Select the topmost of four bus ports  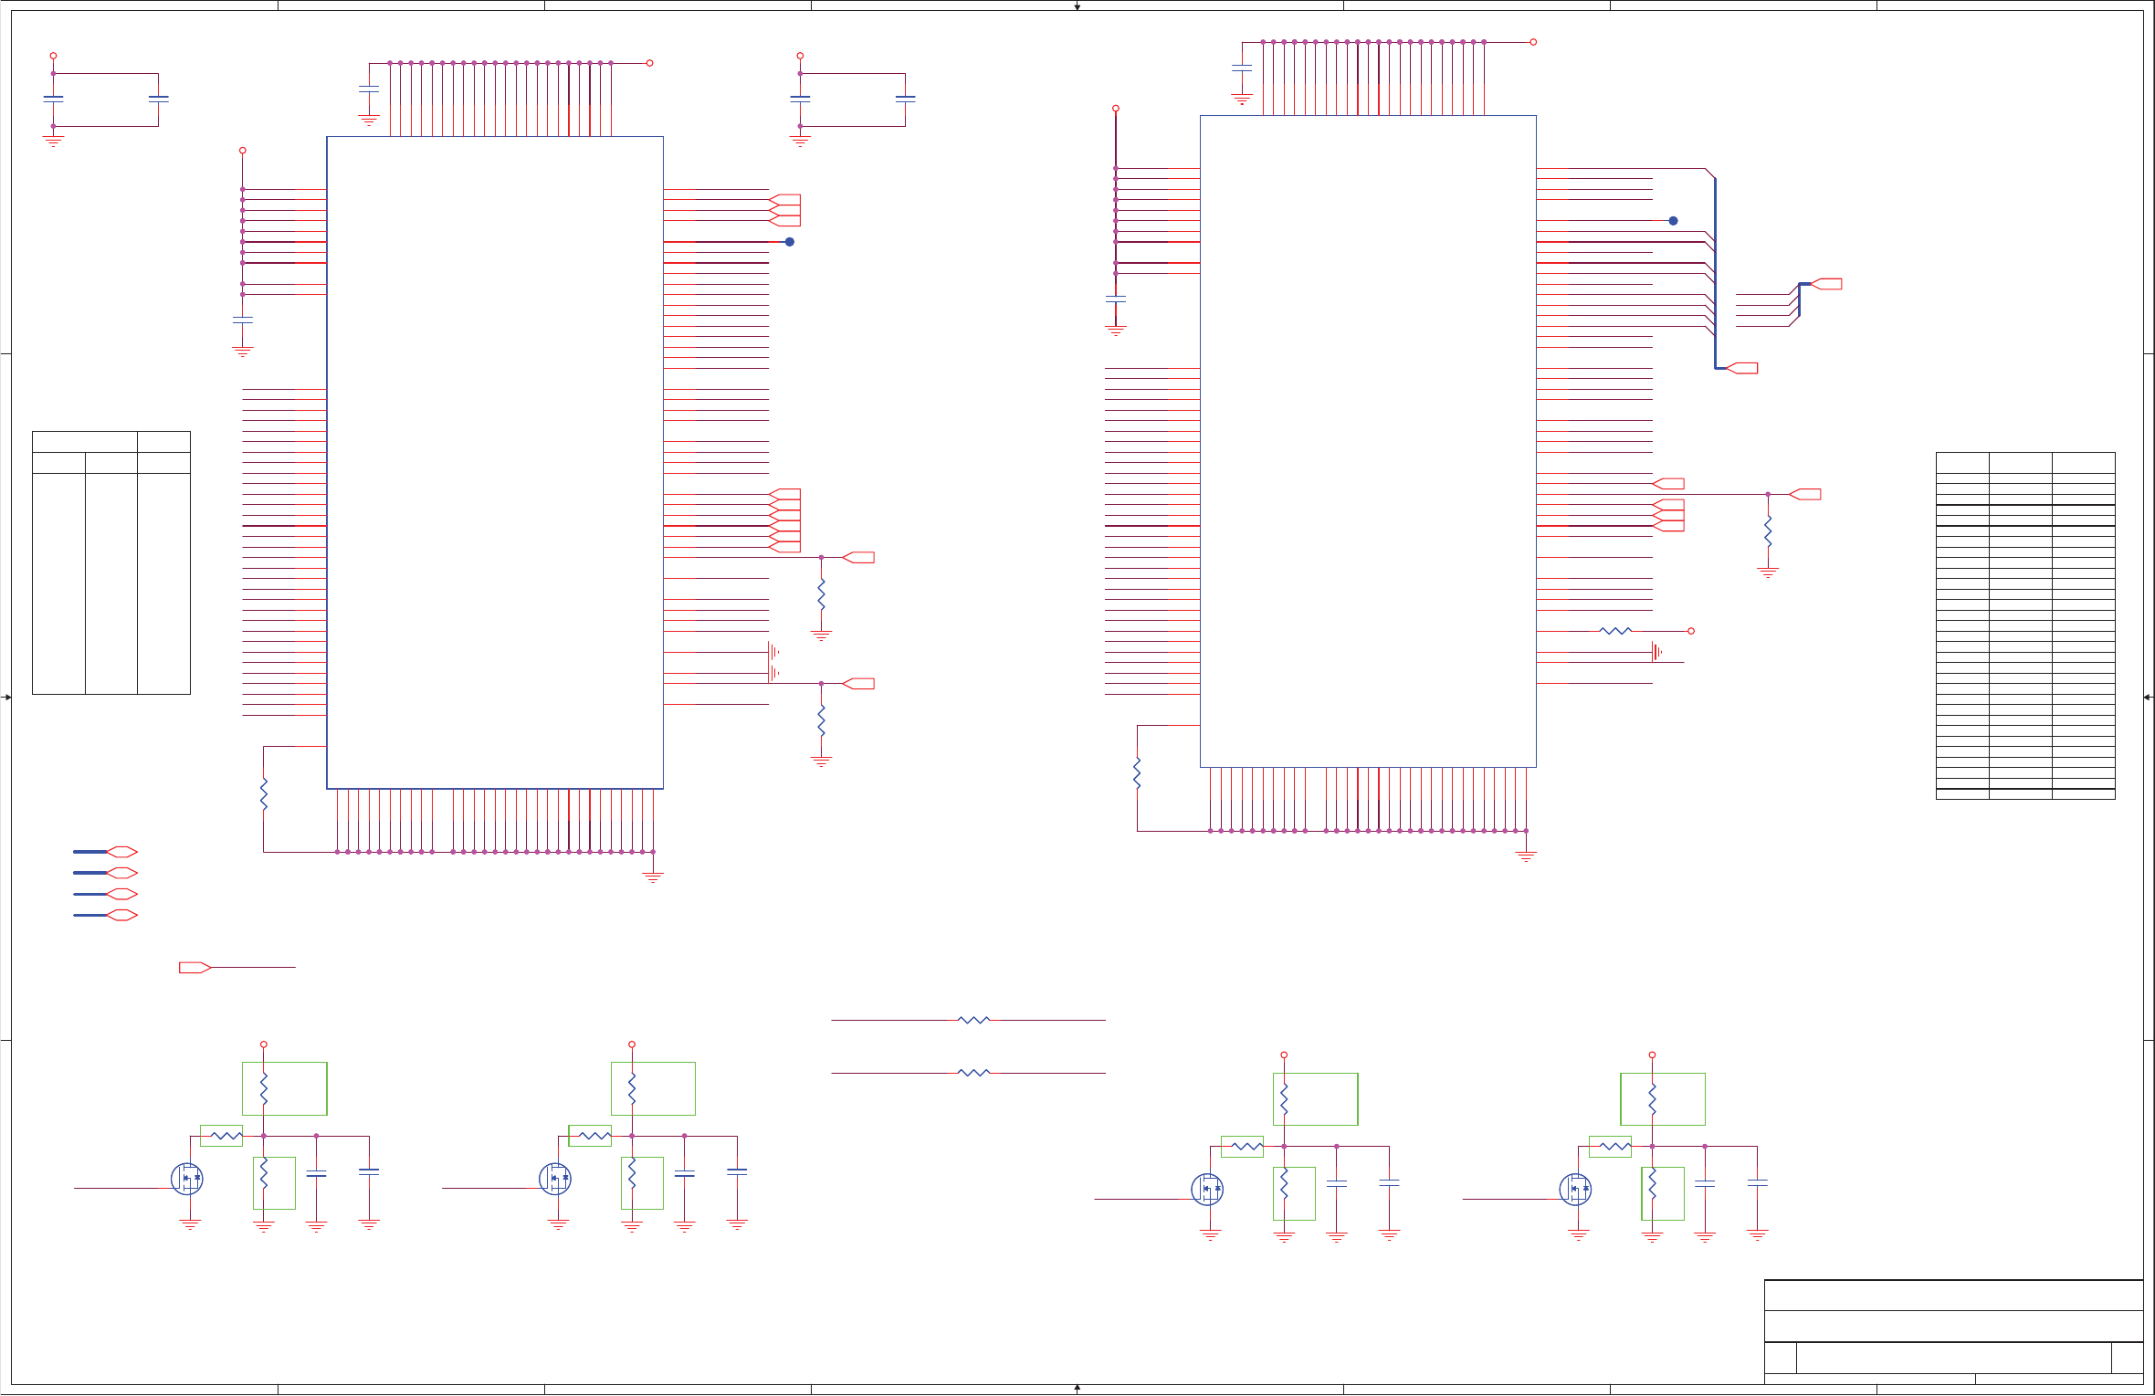pos(121,852)
